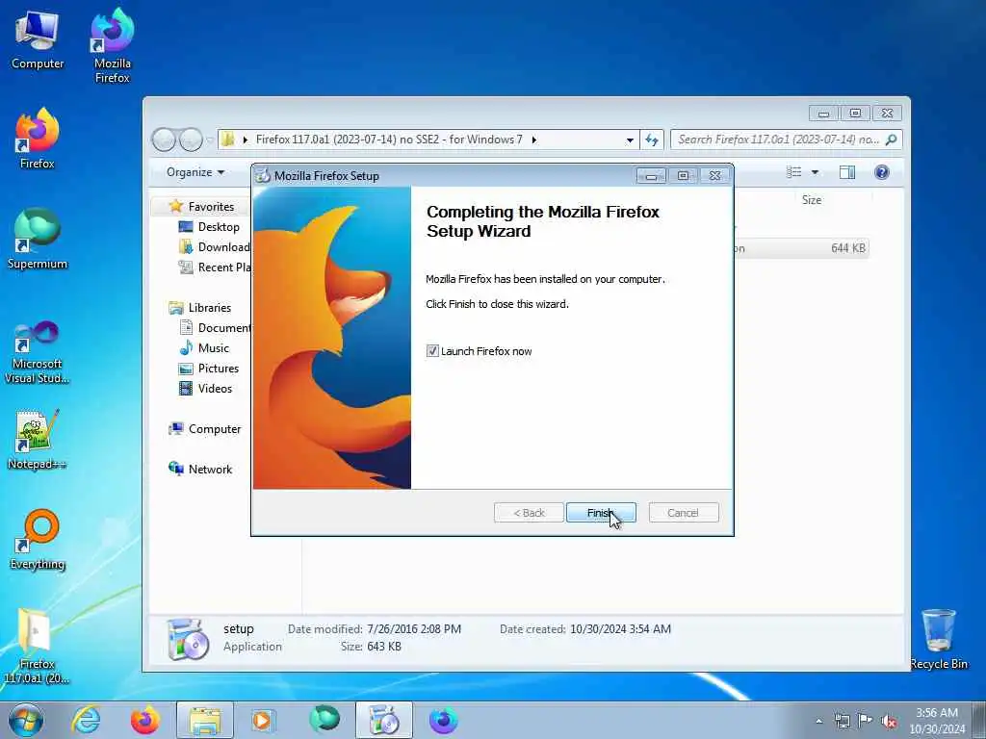Open the Computer desktop icon
The width and height of the screenshot is (986, 739).
pos(38,39)
